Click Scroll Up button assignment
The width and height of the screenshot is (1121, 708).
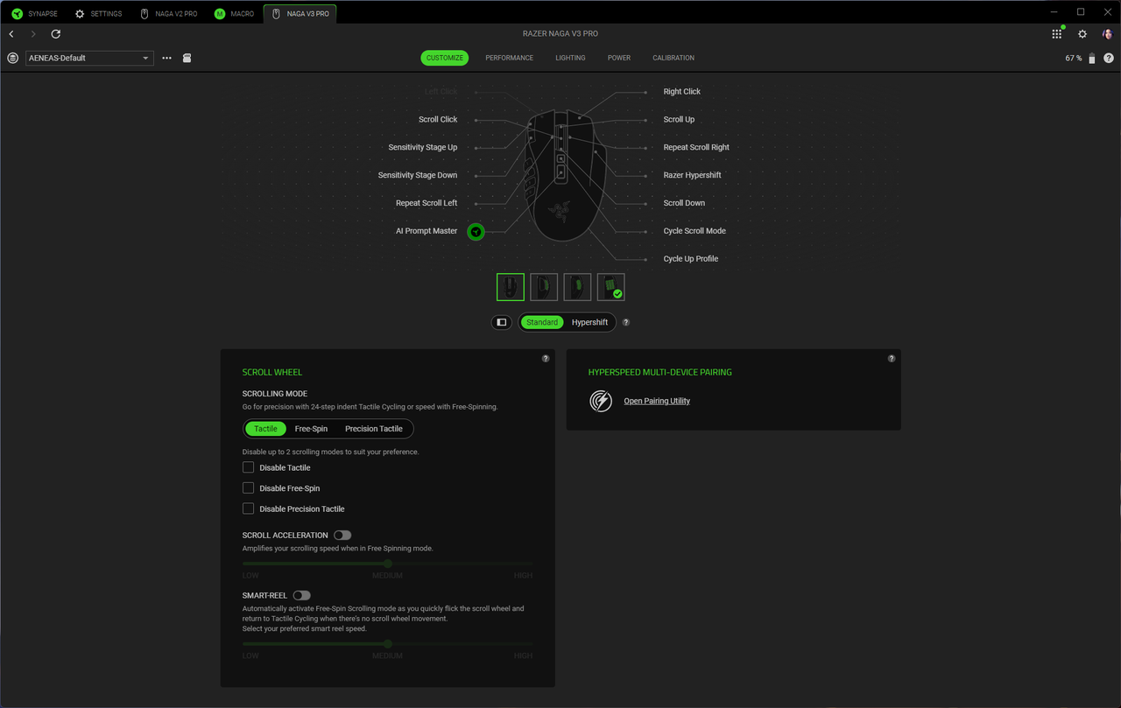point(679,120)
